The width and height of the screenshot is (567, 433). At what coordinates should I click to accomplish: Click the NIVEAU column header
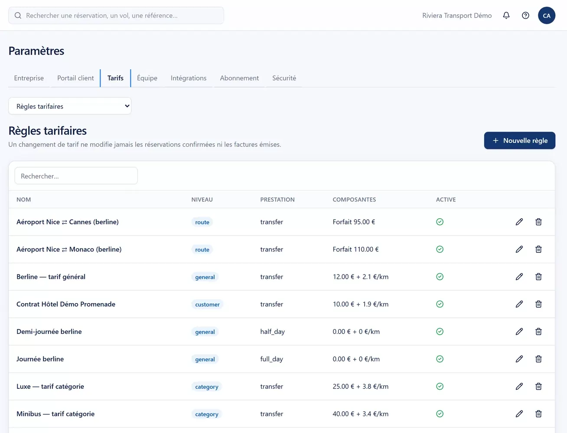[x=202, y=200]
